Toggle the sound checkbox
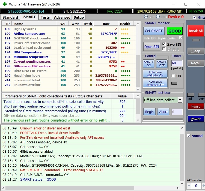The height and width of the screenshot is (191, 205). (189, 136)
